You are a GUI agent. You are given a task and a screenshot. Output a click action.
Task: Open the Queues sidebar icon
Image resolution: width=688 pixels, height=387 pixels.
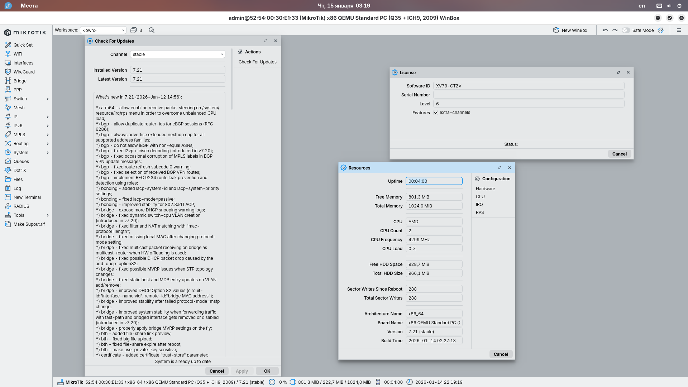8,161
